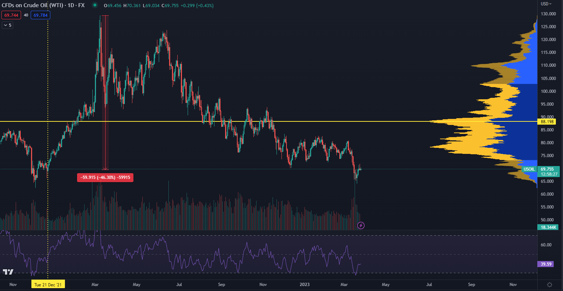Click the red arrowhead of the measurement
The width and height of the screenshot is (563, 291).
click(x=105, y=168)
